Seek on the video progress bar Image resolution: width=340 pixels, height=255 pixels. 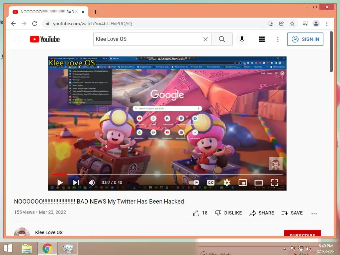tap(167, 174)
